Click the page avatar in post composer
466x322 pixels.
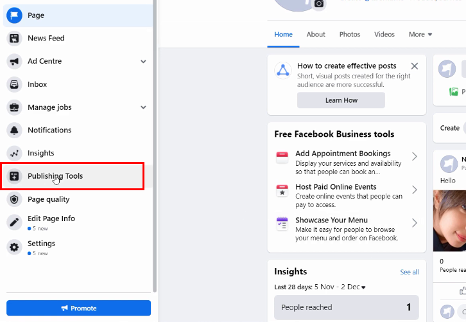tap(447, 69)
